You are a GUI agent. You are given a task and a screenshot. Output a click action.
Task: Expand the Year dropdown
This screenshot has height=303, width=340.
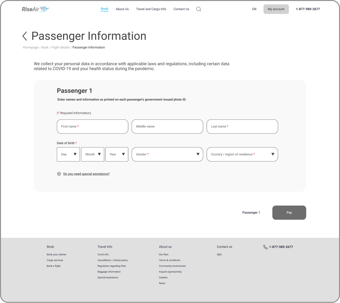point(116,154)
